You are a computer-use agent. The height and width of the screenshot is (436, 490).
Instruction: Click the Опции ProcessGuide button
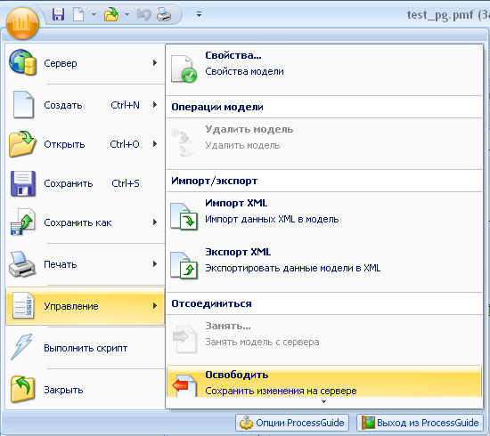click(292, 423)
